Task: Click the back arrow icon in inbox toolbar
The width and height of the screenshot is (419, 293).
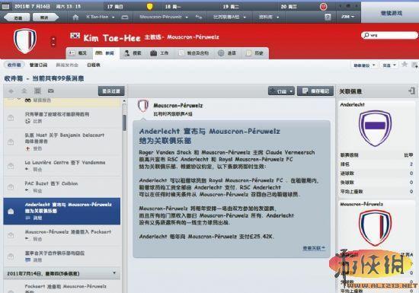Action: pyautogui.click(x=11, y=91)
